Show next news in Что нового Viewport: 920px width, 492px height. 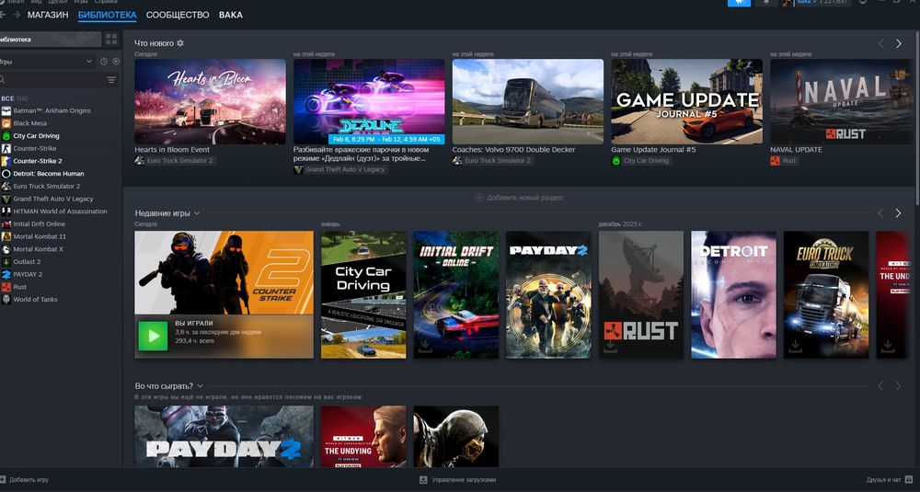[898, 43]
